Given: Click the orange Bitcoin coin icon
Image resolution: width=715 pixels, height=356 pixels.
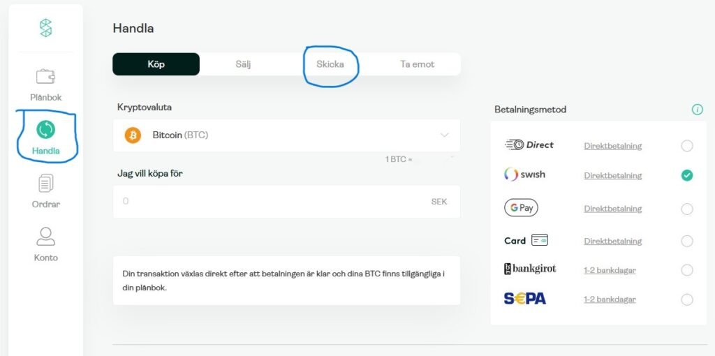Looking at the screenshot, I should [x=133, y=135].
